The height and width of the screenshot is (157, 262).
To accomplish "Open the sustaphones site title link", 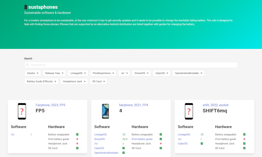I will point(43,7).
